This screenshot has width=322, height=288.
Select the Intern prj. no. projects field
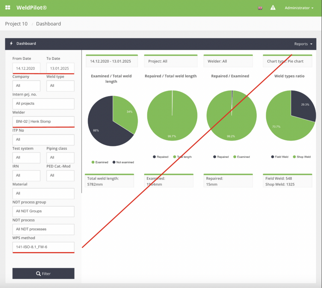(x=43, y=103)
